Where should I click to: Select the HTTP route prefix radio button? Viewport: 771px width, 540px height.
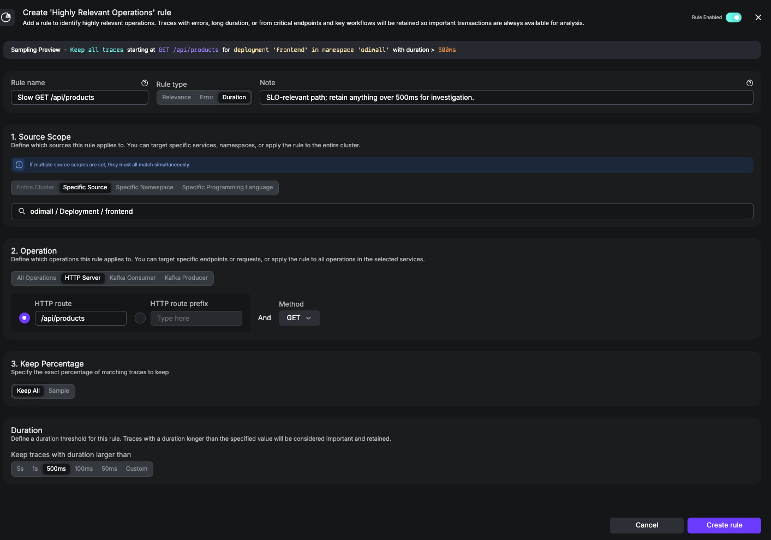coord(140,318)
